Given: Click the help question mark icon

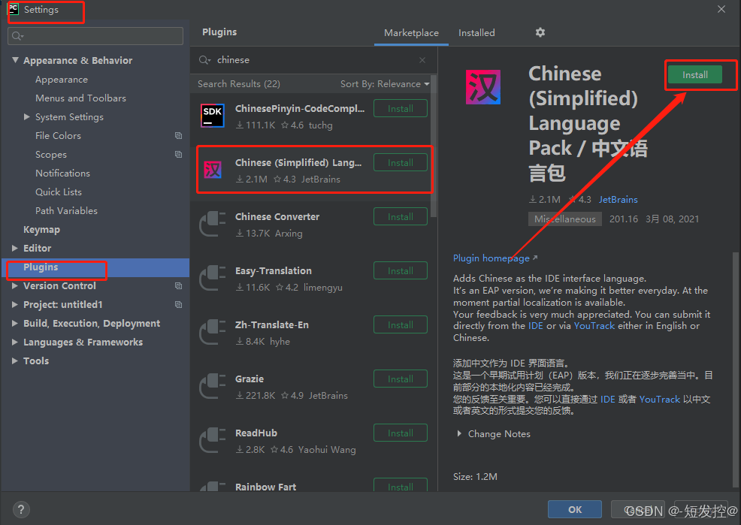Looking at the screenshot, I should point(20,509).
